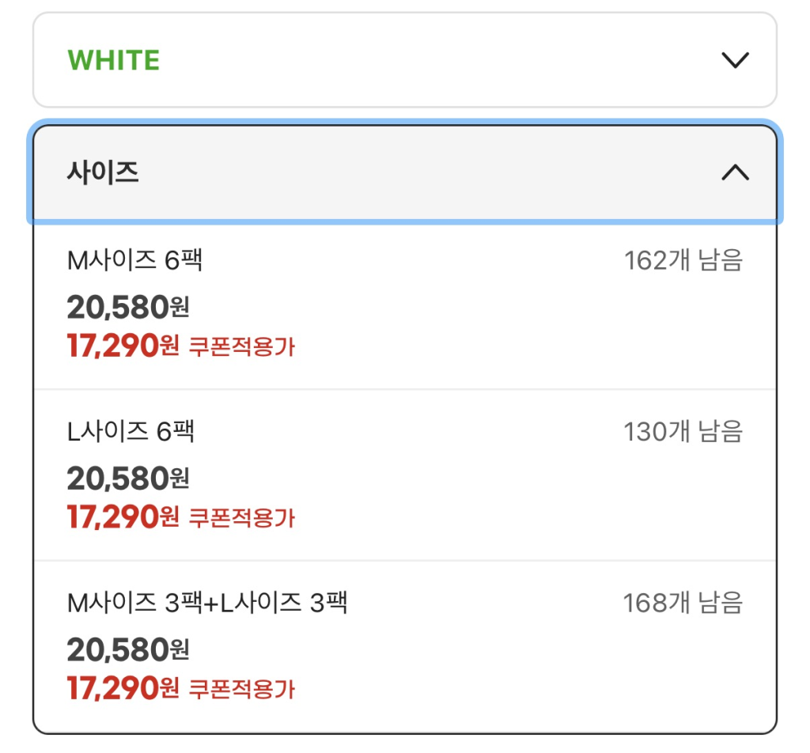Click the green WHITE label text
This screenshot has height=753, width=810.
(114, 60)
